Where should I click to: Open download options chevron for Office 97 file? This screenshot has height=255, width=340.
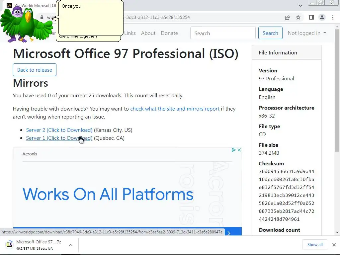pos(71,245)
